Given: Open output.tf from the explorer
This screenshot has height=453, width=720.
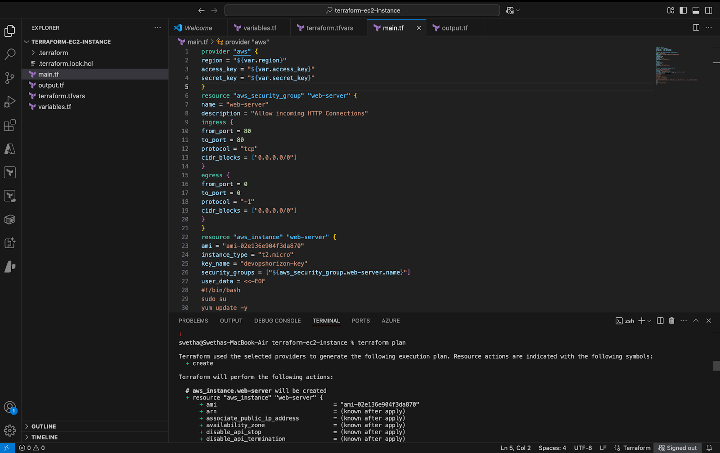Looking at the screenshot, I should click(95, 85).
